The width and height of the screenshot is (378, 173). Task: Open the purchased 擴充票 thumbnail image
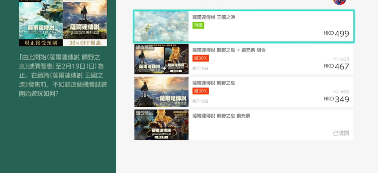tap(161, 125)
